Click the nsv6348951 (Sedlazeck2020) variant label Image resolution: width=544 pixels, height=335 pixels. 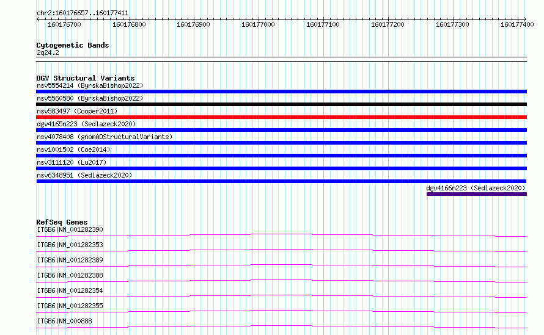pos(84,175)
